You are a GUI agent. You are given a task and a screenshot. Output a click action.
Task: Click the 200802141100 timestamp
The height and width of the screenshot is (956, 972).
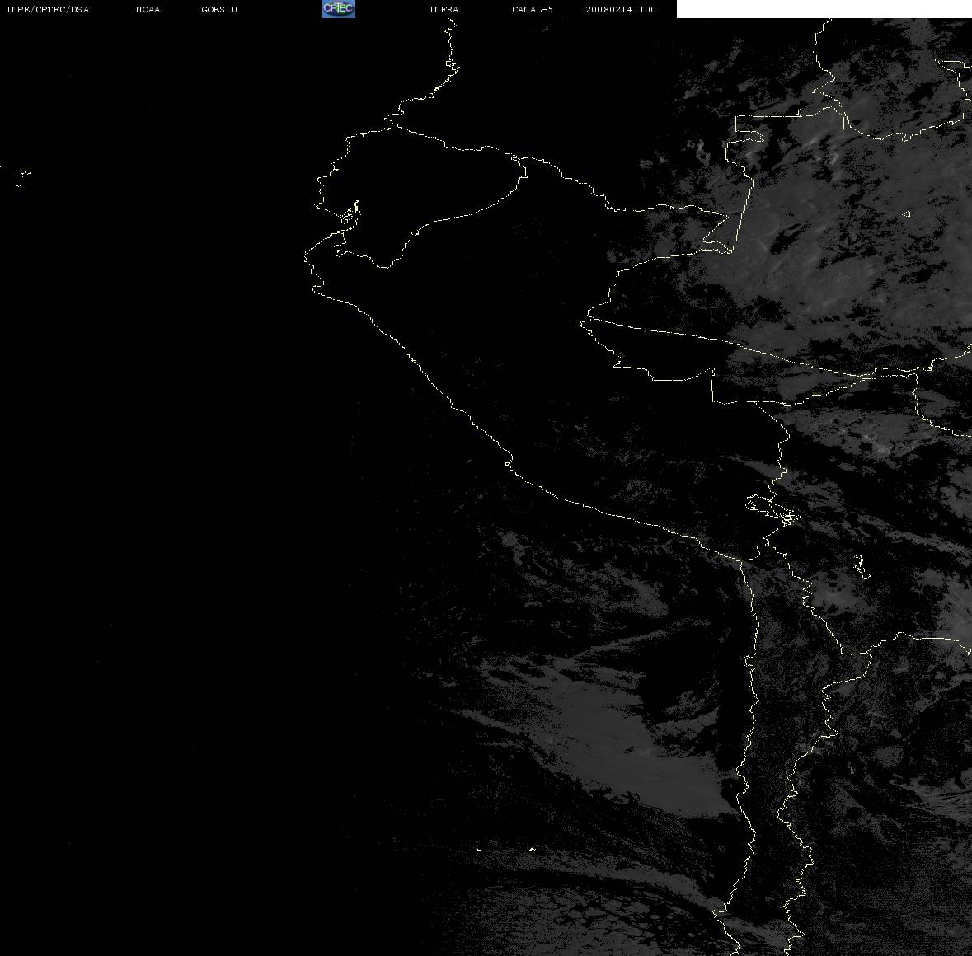click(x=621, y=9)
